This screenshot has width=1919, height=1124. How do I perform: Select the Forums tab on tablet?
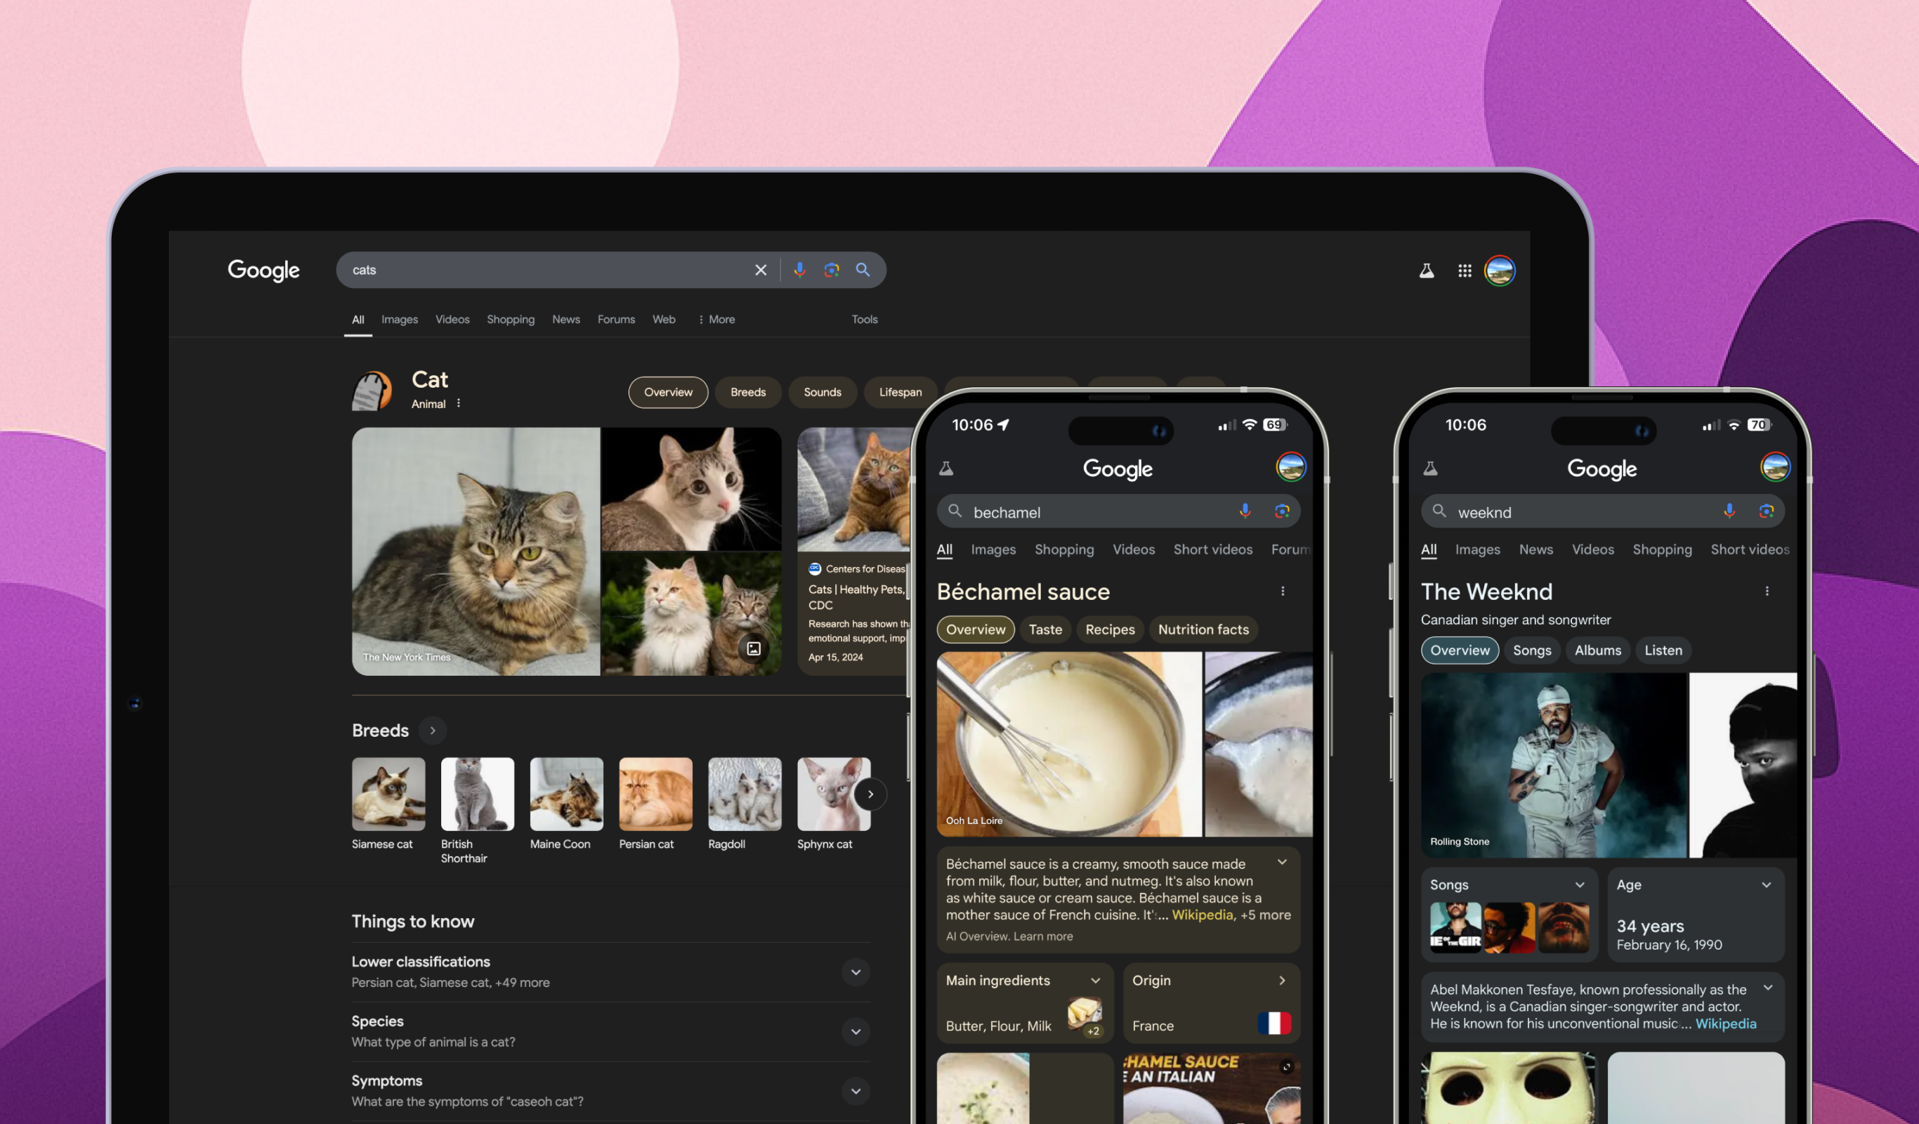(x=616, y=320)
